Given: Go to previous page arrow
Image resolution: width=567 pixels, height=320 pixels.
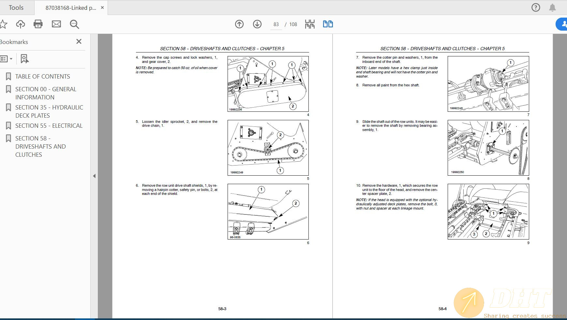Looking at the screenshot, I should (239, 24).
